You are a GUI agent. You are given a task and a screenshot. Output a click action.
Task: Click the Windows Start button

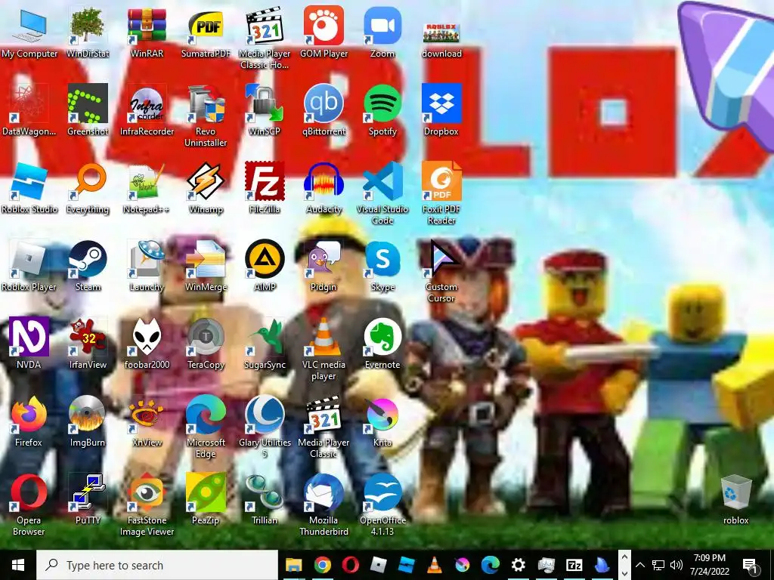[x=18, y=565]
